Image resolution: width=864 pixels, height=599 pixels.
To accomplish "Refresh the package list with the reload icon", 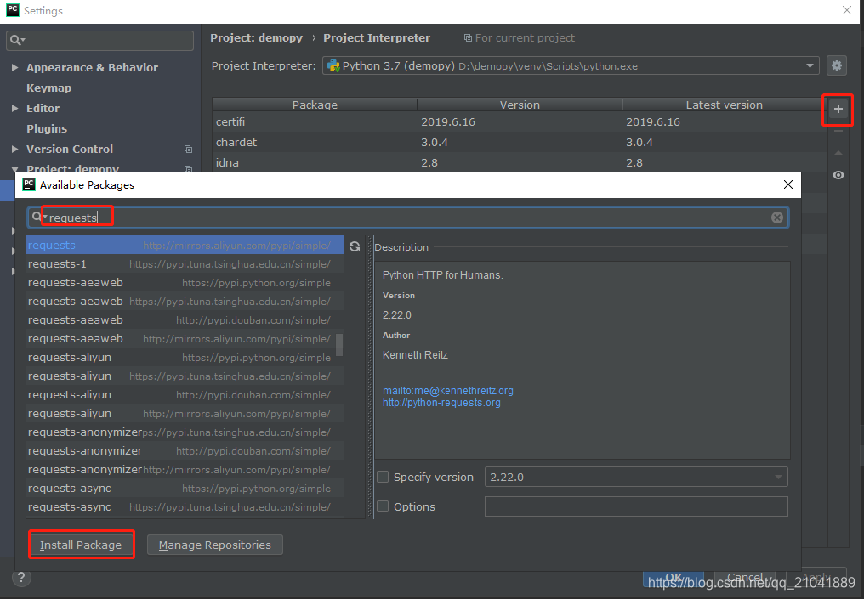I will pos(355,245).
